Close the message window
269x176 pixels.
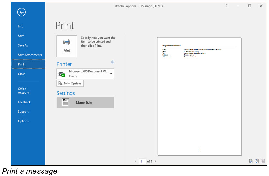coord(261,6)
